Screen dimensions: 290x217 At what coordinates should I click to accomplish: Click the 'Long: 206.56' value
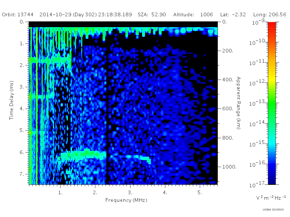point(270,14)
